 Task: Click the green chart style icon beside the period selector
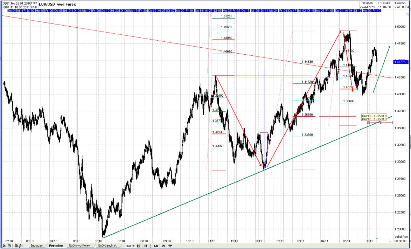point(138,245)
